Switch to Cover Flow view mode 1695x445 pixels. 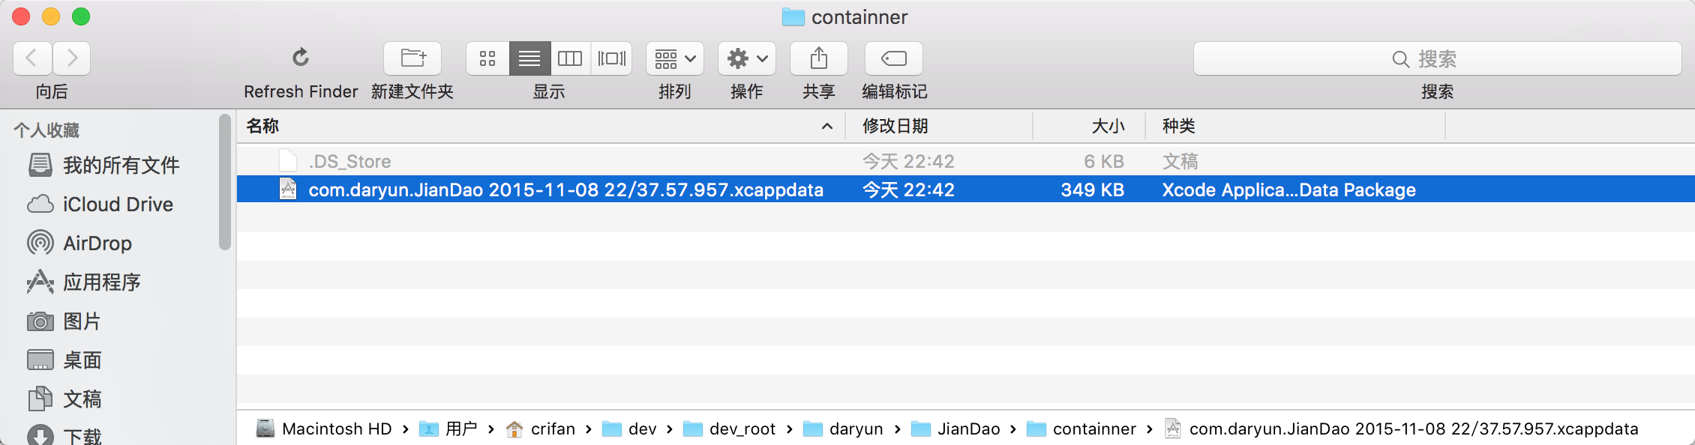612,58
